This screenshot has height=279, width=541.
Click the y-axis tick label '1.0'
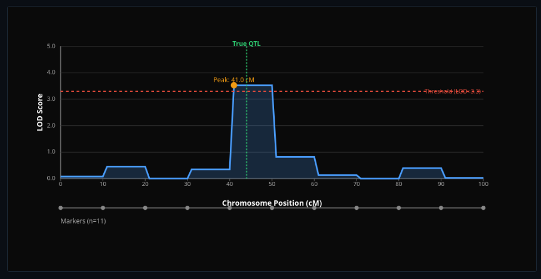(51, 152)
